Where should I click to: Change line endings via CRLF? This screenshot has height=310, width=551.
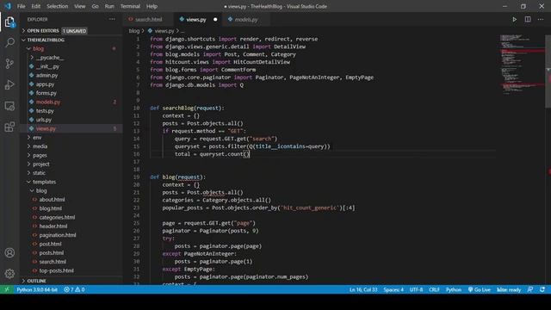point(434,289)
